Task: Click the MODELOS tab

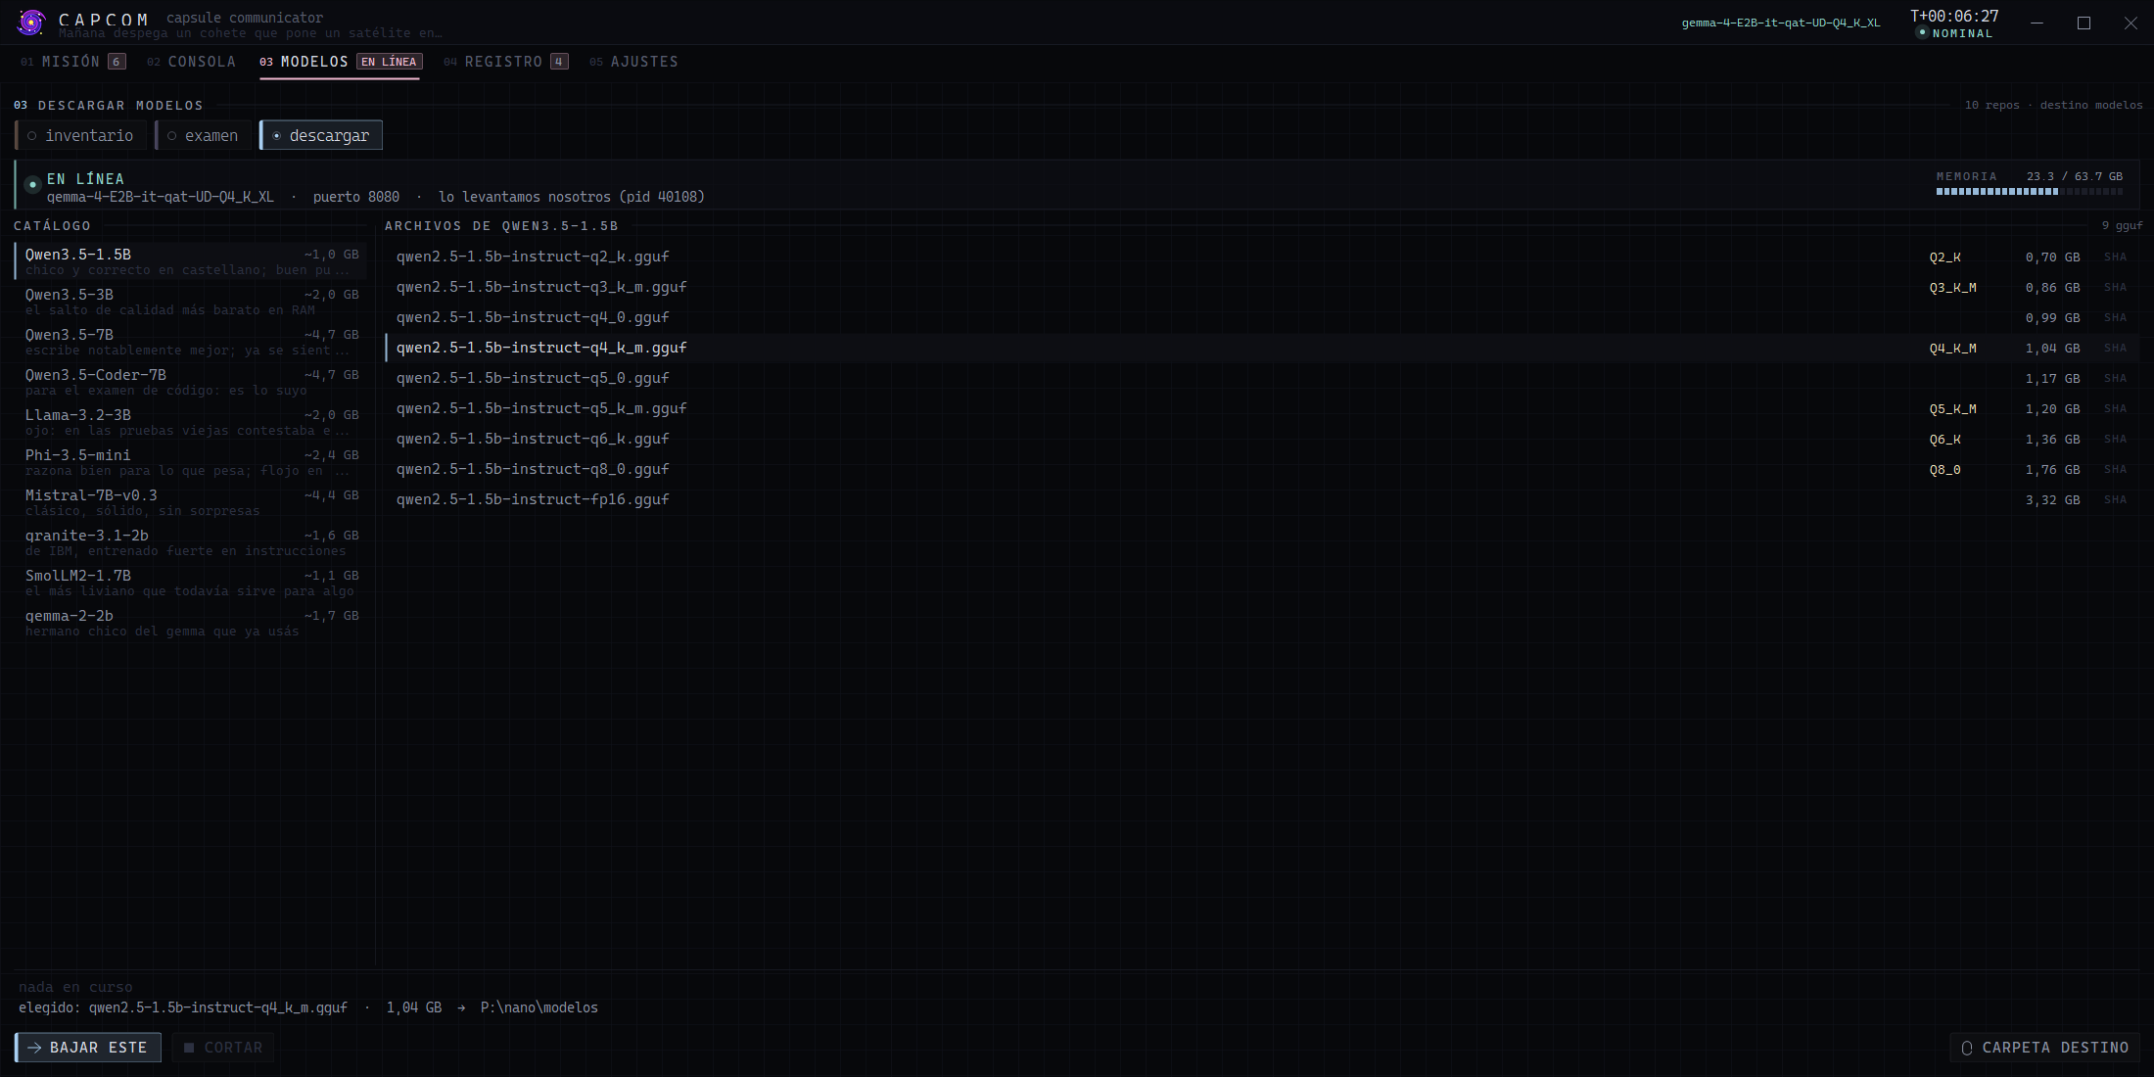Action: (340, 62)
